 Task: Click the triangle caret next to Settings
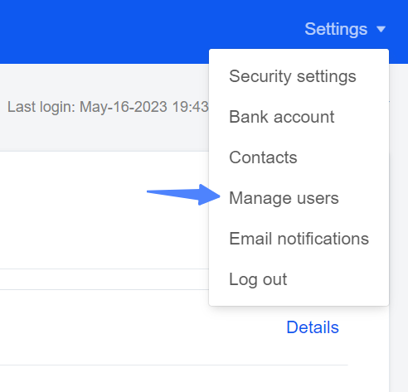381,29
